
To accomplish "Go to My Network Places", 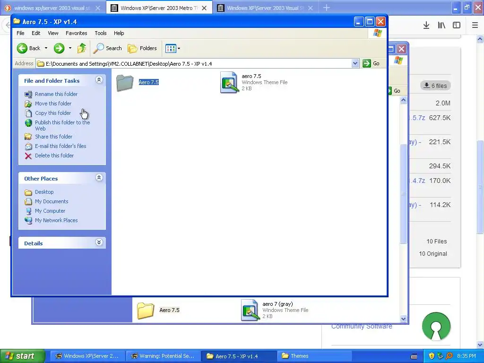I will click(56, 220).
